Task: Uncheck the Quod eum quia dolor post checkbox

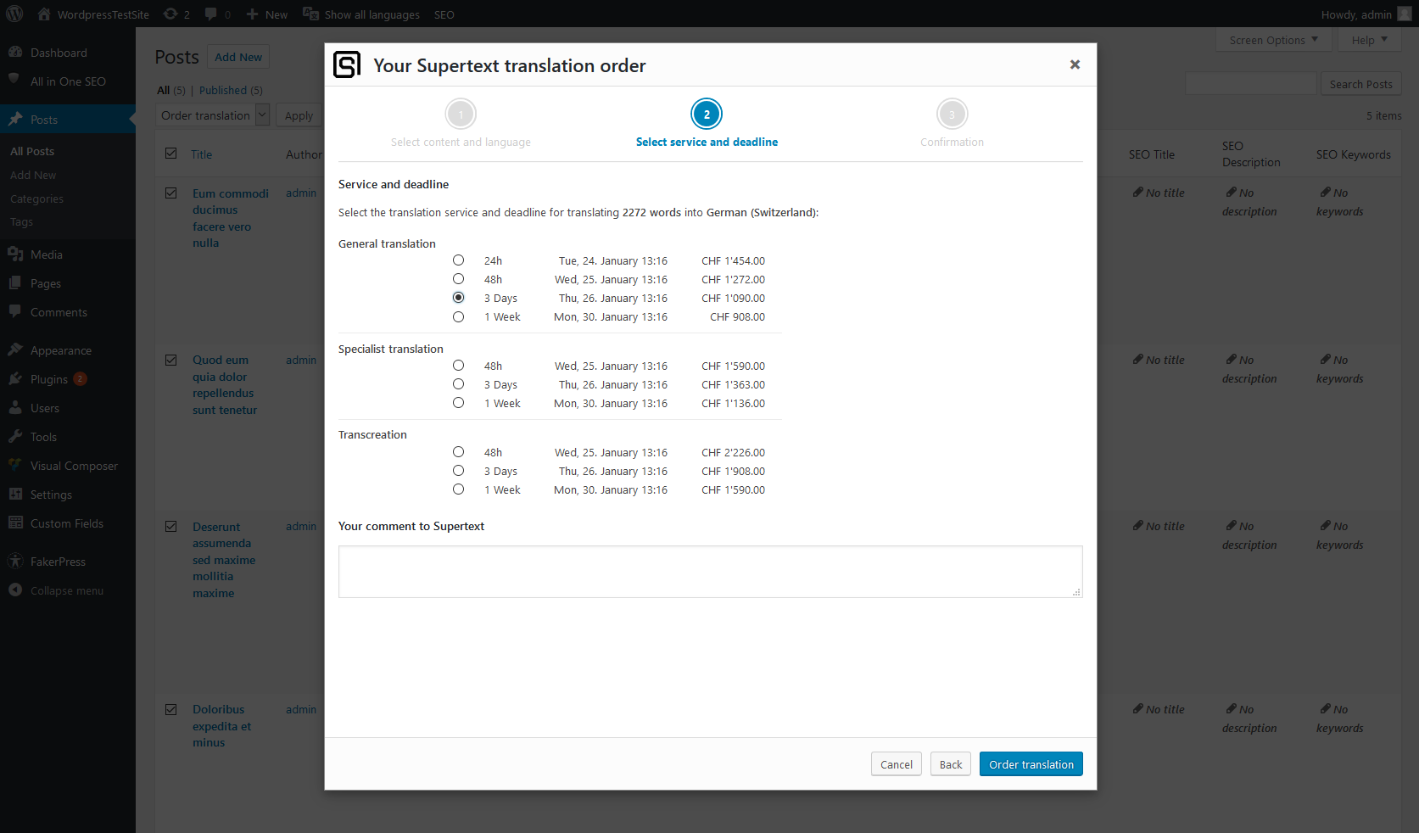Action: coord(171,361)
